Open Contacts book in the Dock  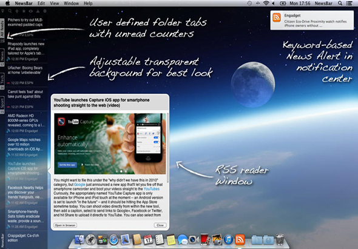137,239
